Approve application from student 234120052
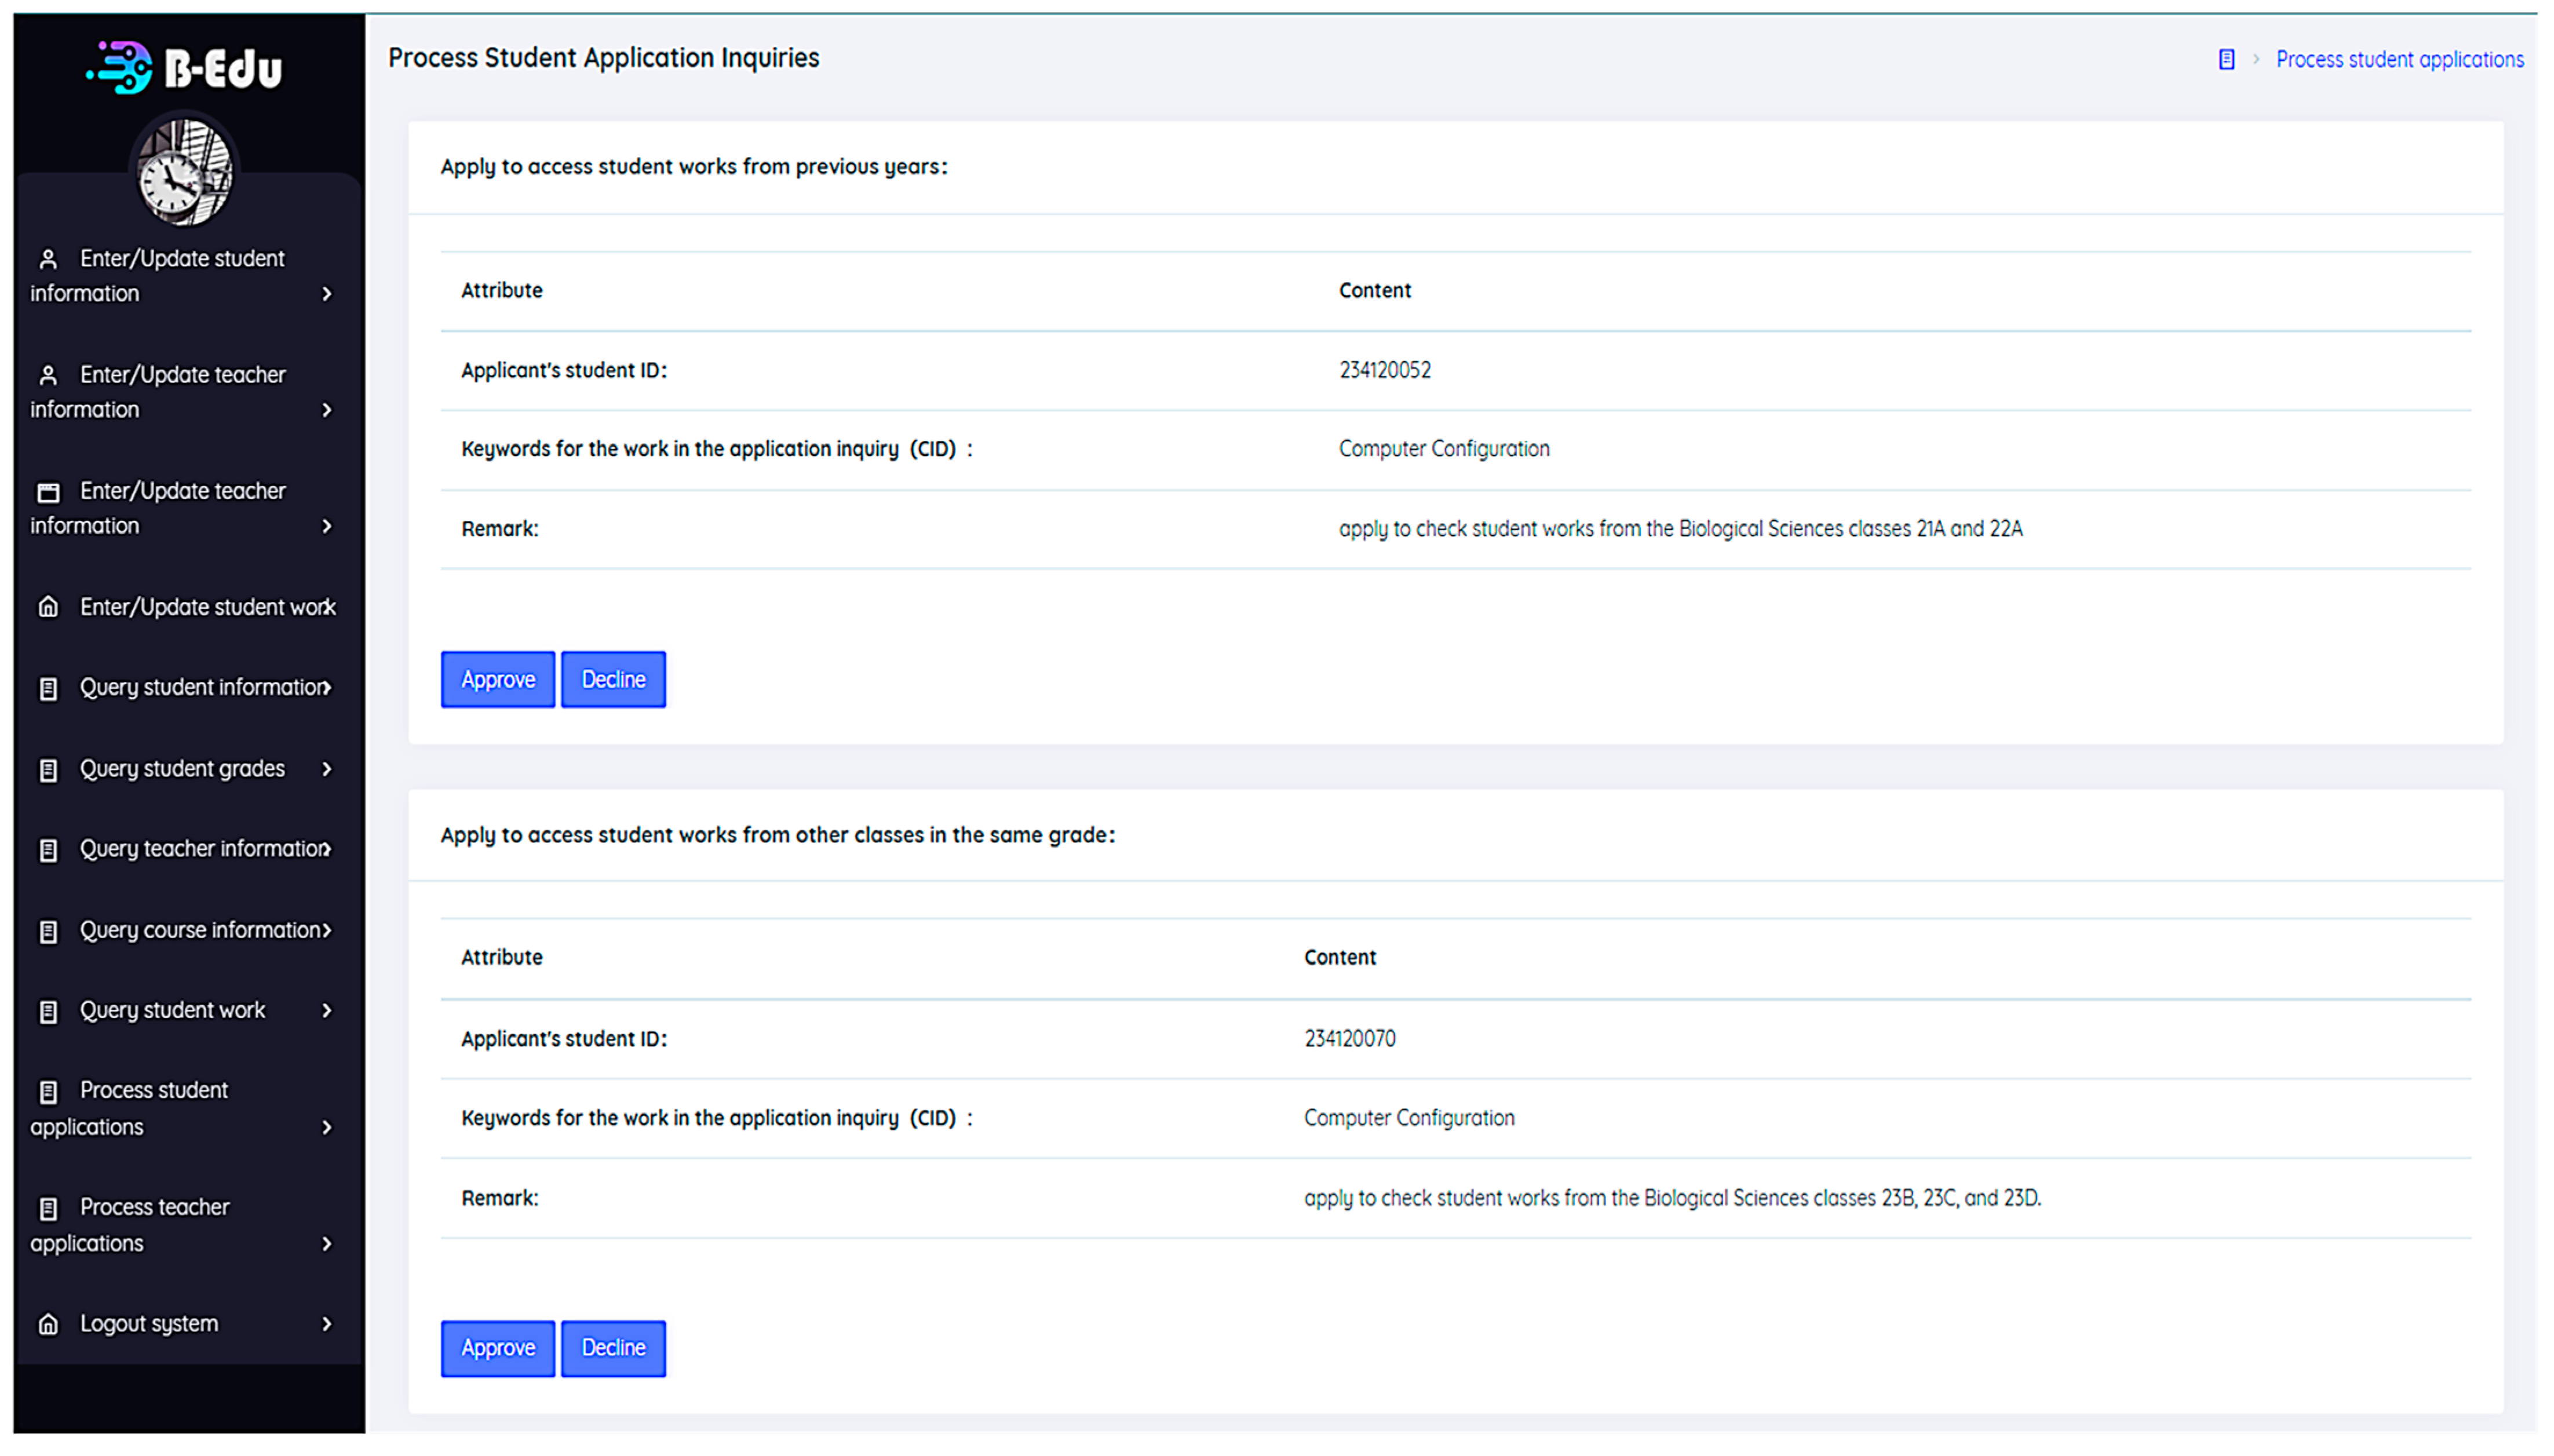The image size is (2554, 1456). tap(498, 679)
